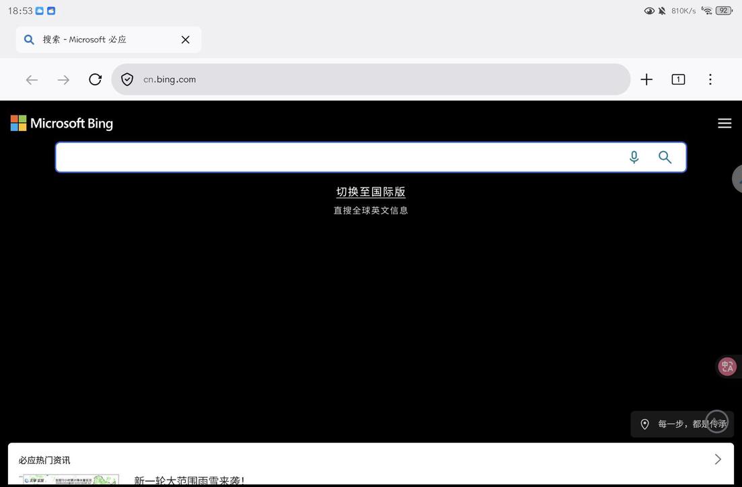Click the Microsoft Bing logo
This screenshot has height=487, width=742.
pos(62,123)
